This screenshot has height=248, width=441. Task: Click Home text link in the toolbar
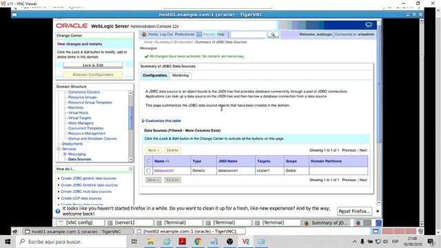[153, 34]
